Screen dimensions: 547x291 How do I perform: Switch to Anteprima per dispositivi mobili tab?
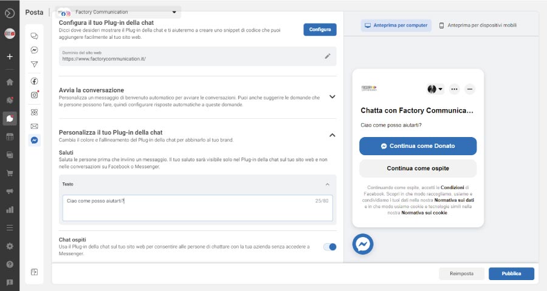(x=478, y=25)
